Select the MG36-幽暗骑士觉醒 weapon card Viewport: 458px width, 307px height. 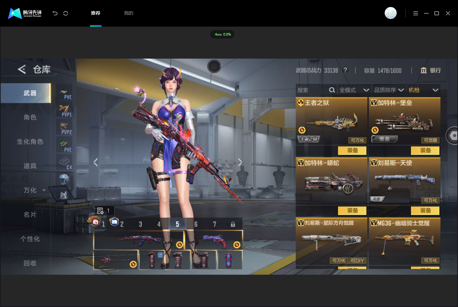pos(404,241)
